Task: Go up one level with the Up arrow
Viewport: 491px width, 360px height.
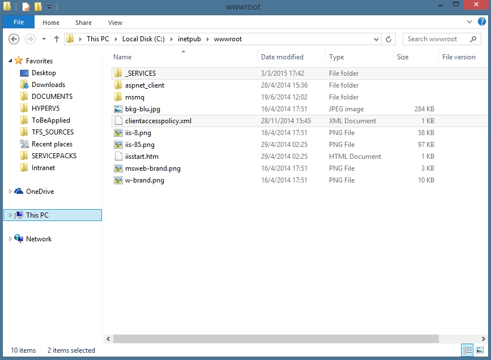Action: [x=57, y=39]
